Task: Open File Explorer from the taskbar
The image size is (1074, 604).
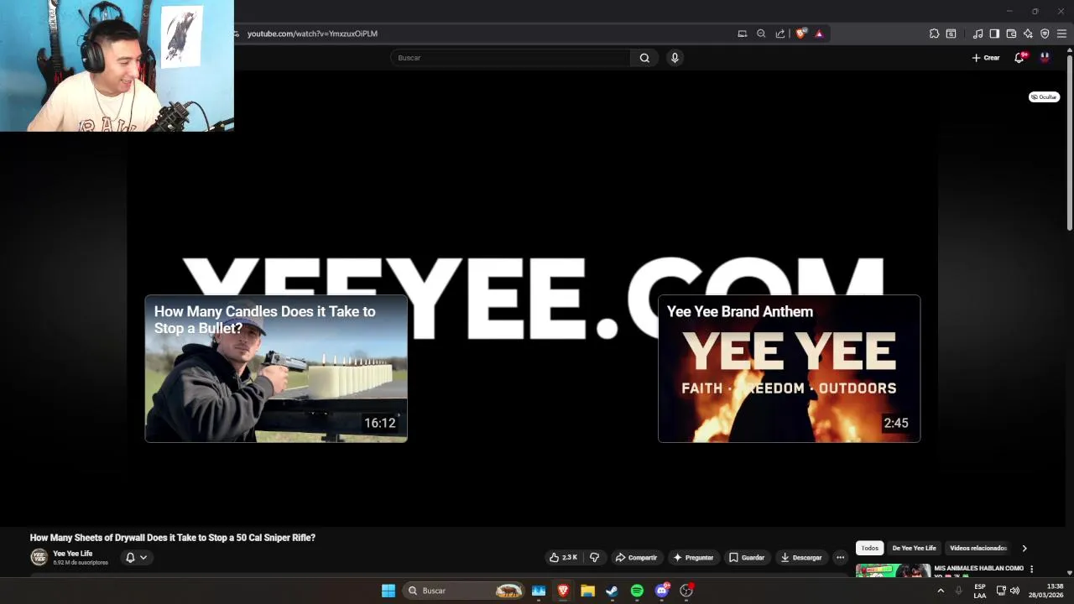Action: [587, 591]
